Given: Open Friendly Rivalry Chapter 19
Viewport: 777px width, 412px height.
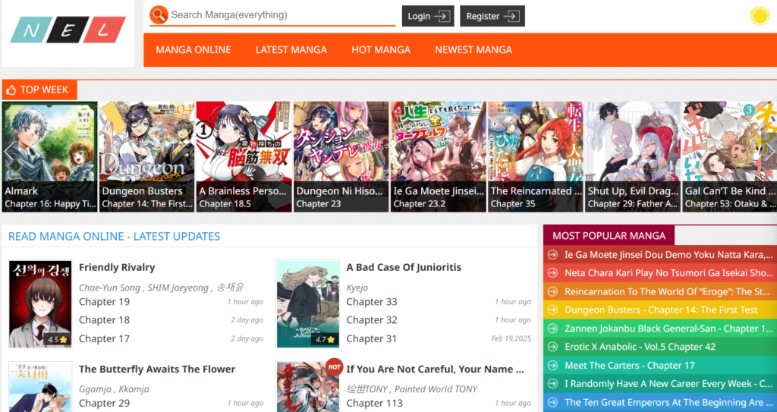Looking at the screenshot, I should [x=104, y=302].
